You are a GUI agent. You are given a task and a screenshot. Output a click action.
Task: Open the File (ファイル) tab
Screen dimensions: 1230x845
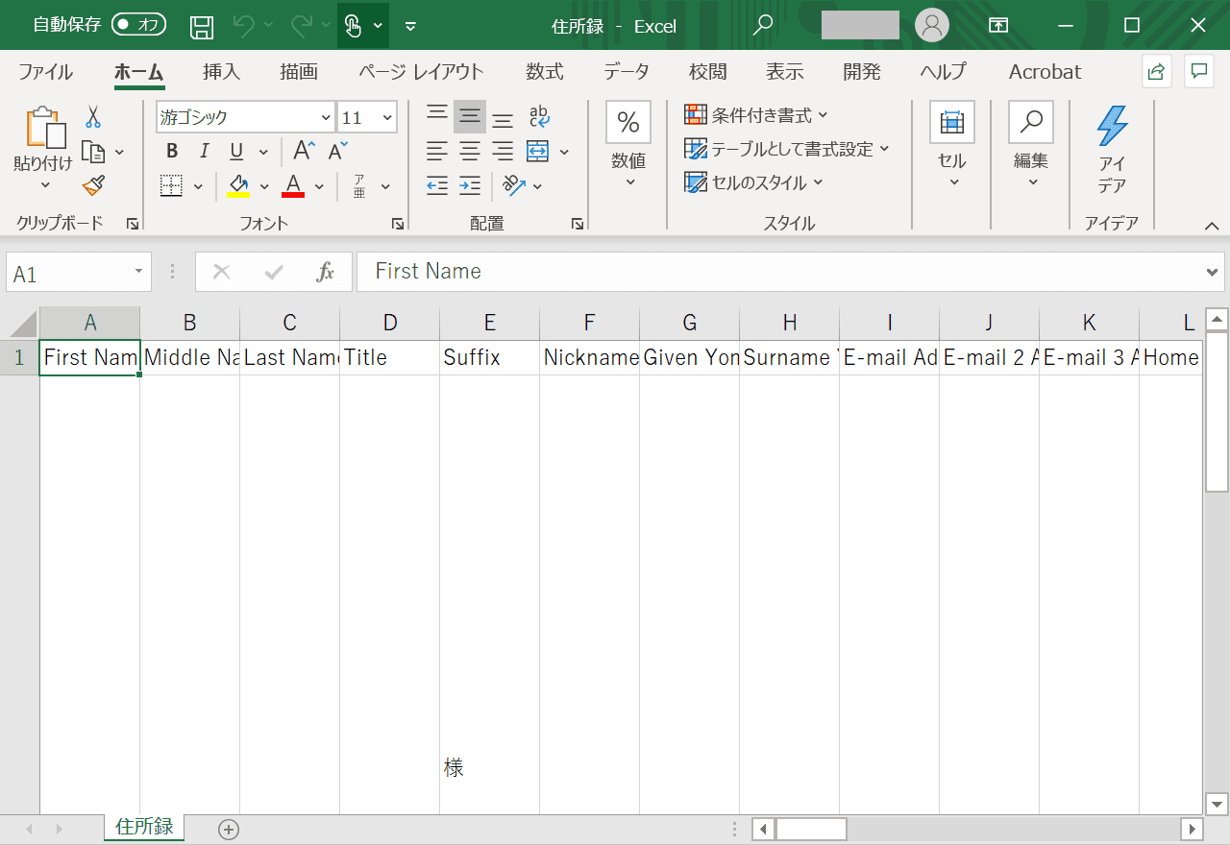point(45,71)
